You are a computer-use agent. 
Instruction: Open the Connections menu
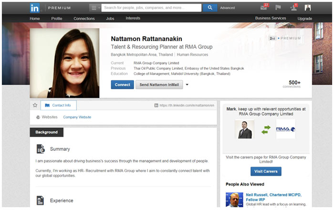tap(84, 19)
